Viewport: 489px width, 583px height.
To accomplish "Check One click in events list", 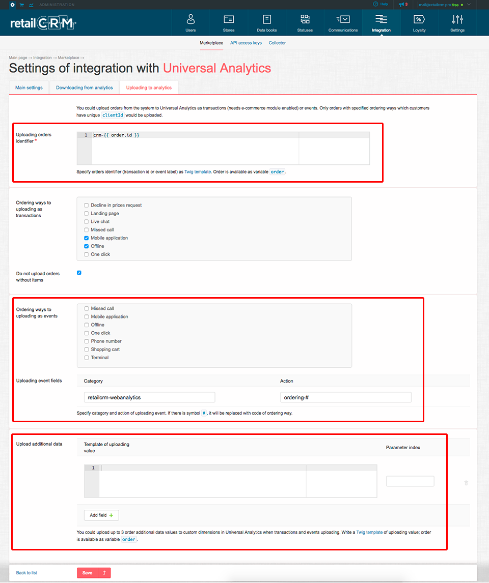I will (86, 333).
